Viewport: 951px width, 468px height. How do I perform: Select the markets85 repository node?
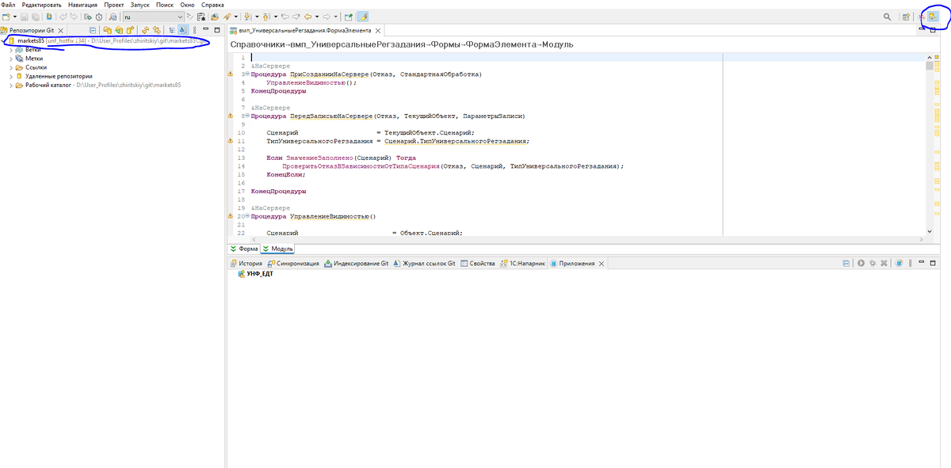coord(30,40)
